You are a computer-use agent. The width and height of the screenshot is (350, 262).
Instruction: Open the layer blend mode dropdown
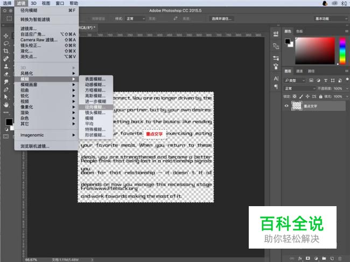pyautogui.click(x=300, y=89)
